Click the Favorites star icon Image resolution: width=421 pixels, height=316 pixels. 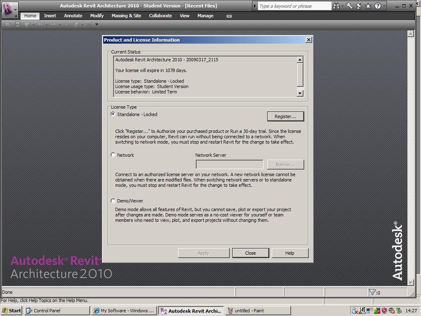369,6
